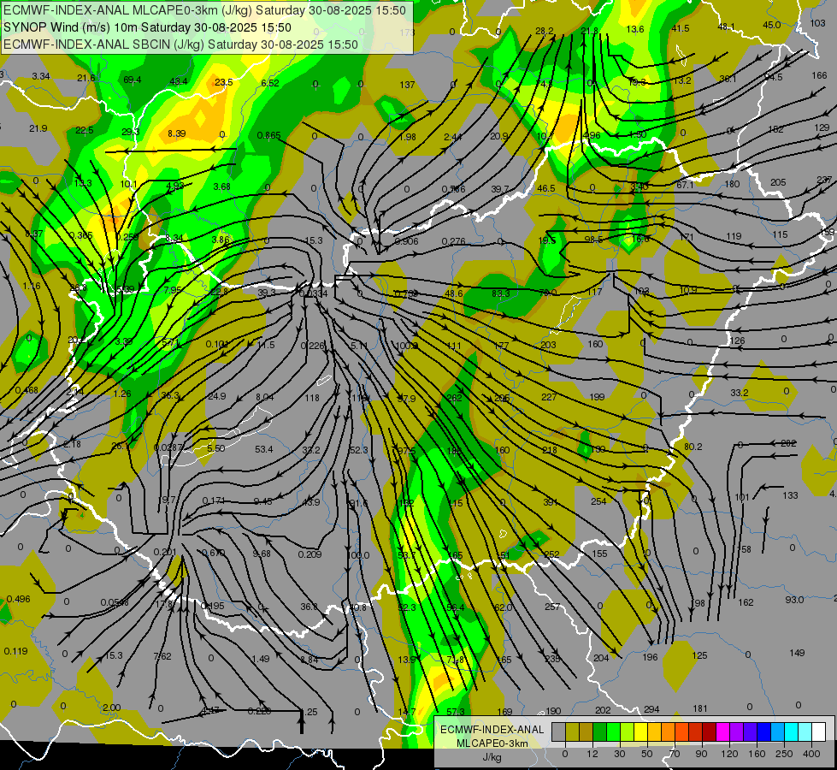Click the 'J/kg' unit label in legend
The width and height of the screenshot is (837, 770).
(492, 757)
